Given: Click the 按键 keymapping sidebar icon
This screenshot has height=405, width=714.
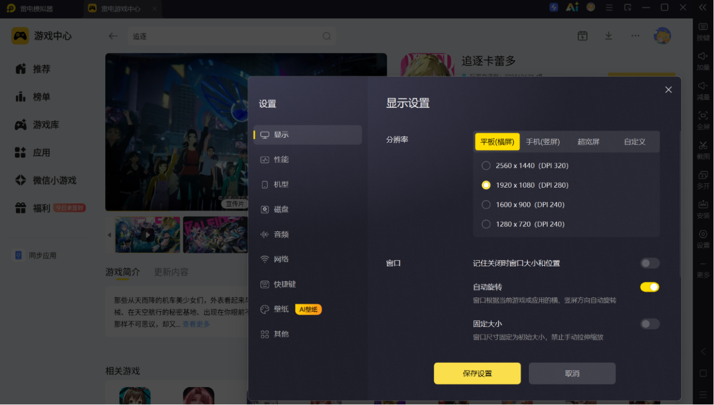Looking at the screenshot, I should coord(703,31).
